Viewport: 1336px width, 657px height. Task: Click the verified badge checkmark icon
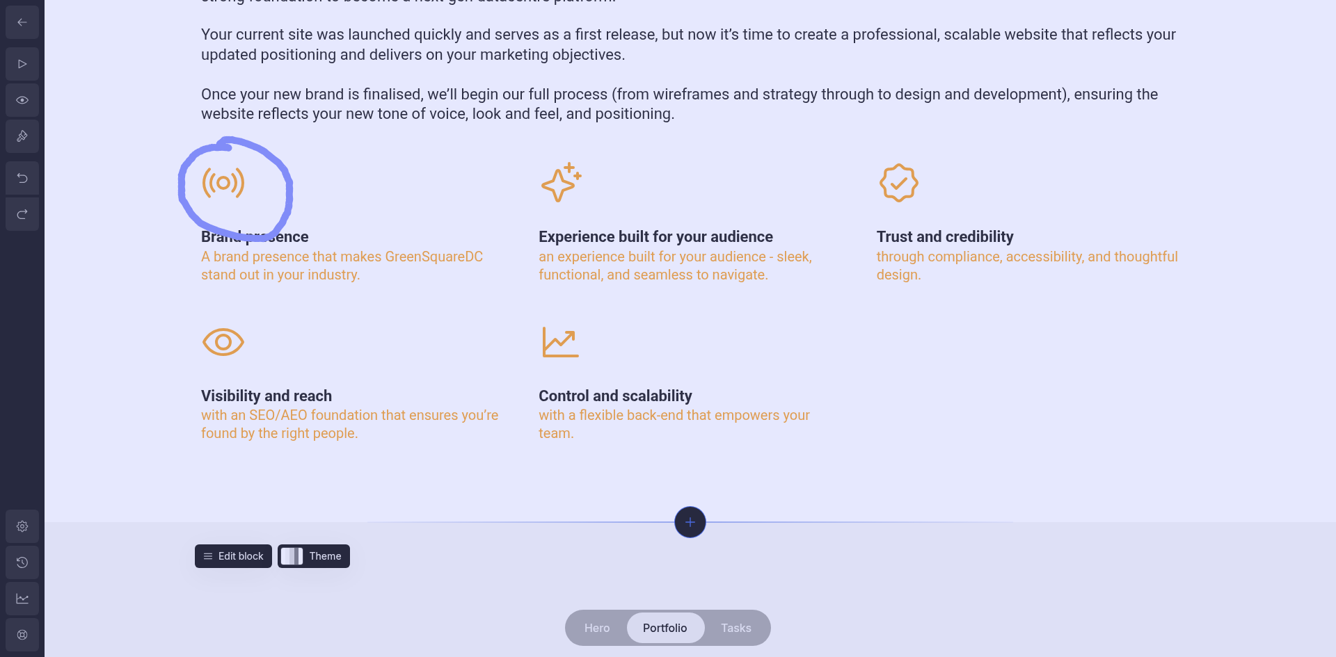point(898,183)
